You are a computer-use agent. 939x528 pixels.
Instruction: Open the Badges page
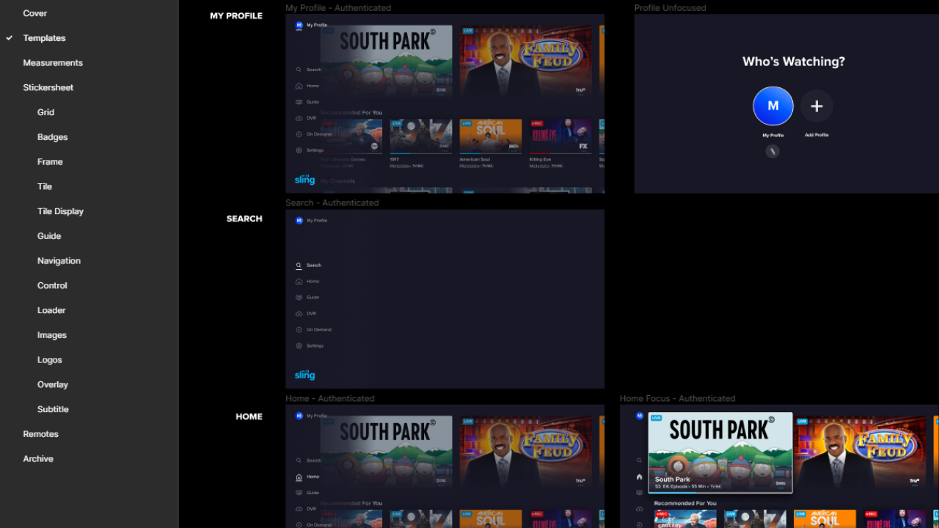click(x=52, y=137)
